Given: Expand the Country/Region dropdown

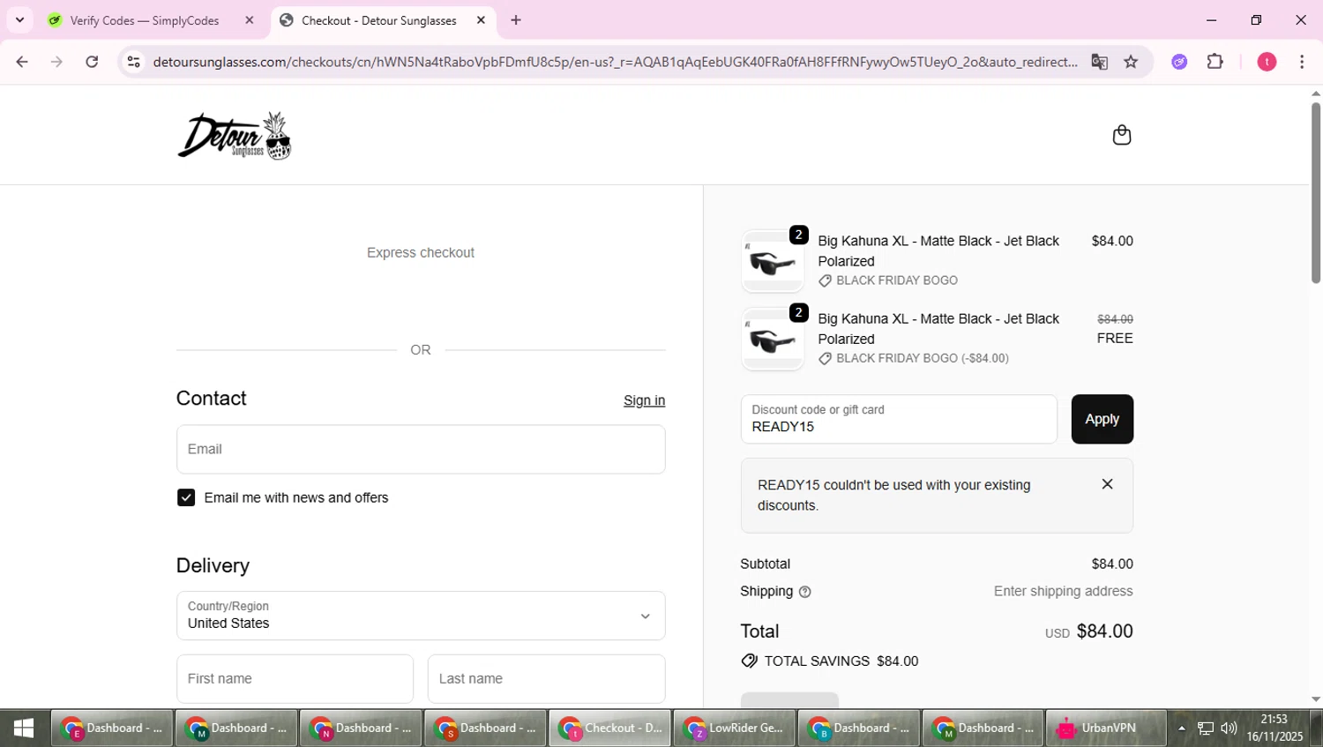Looking at the screenshot, I should (x=421, y=616).
